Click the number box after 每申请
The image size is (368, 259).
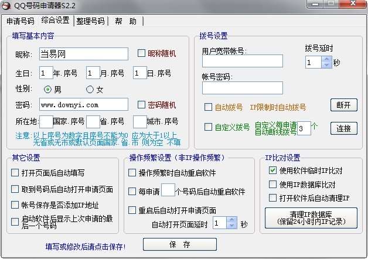coord(168,190)
